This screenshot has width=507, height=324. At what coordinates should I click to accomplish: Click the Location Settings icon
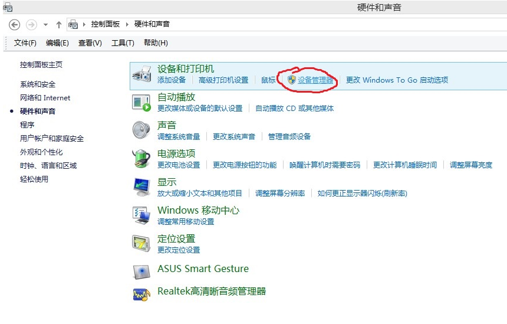point(141,243)
